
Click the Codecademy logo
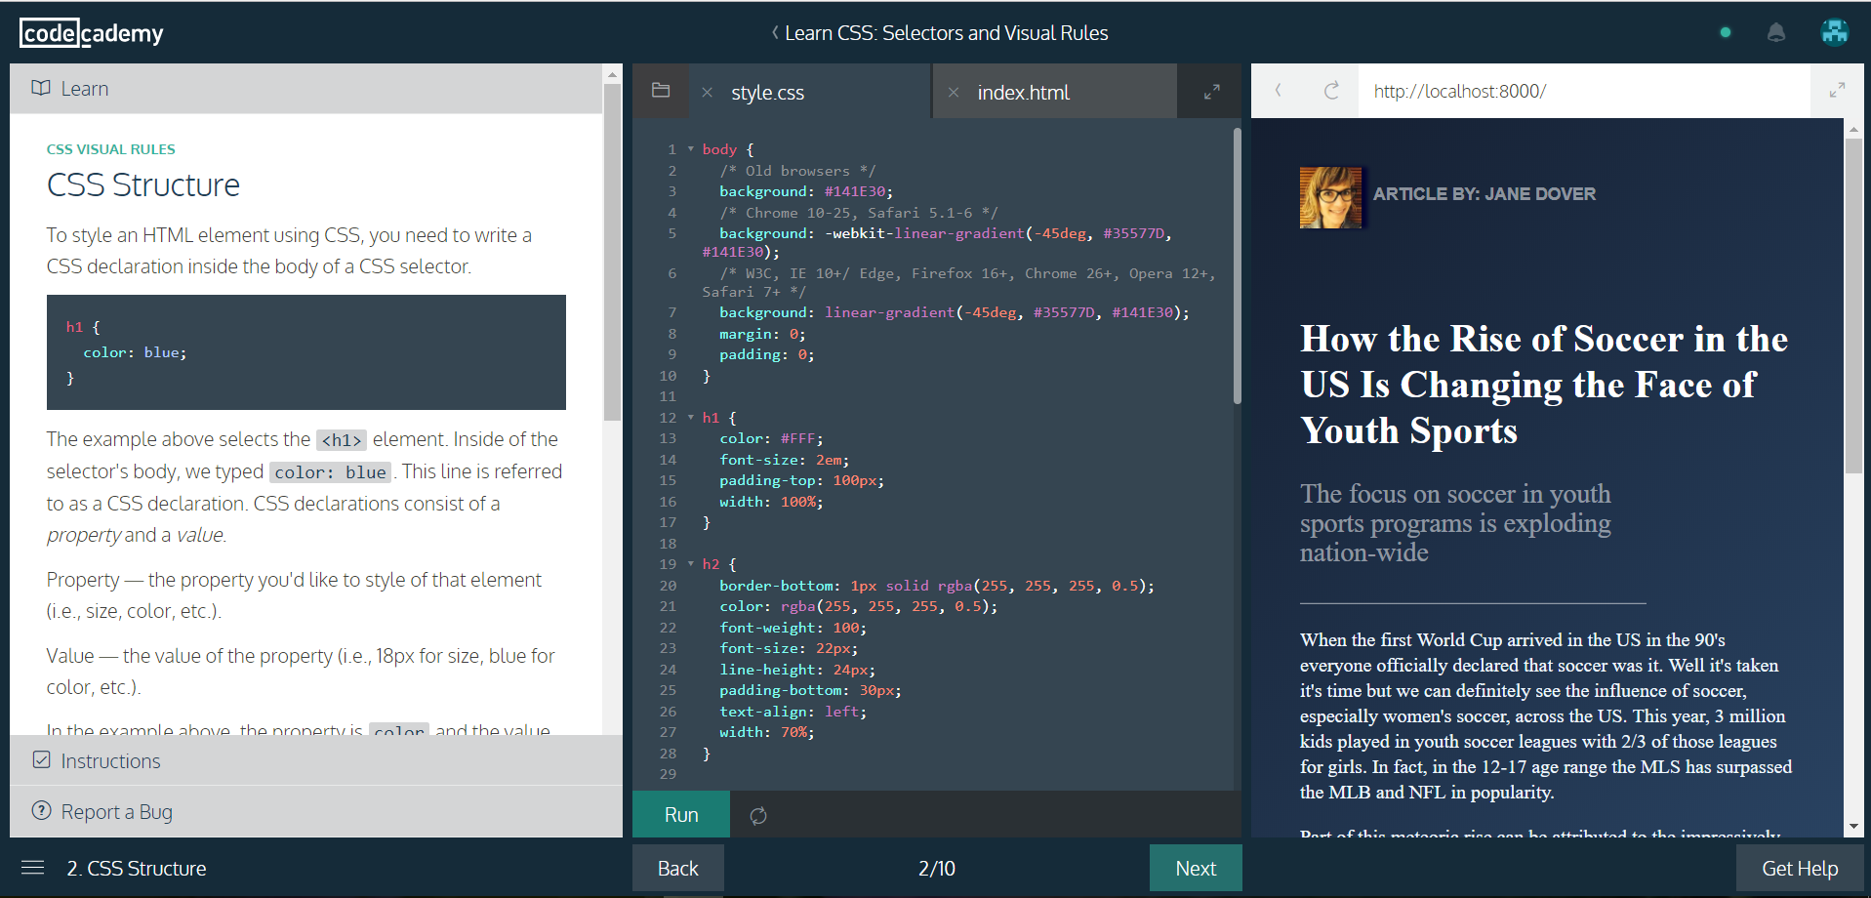[x=91, y=32]
